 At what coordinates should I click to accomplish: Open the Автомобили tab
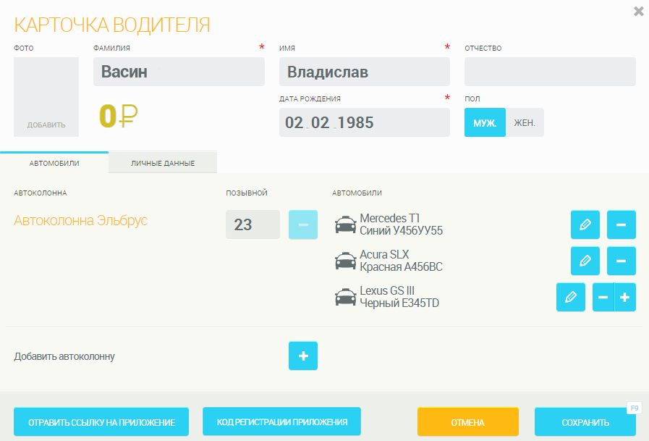[54, 163]
